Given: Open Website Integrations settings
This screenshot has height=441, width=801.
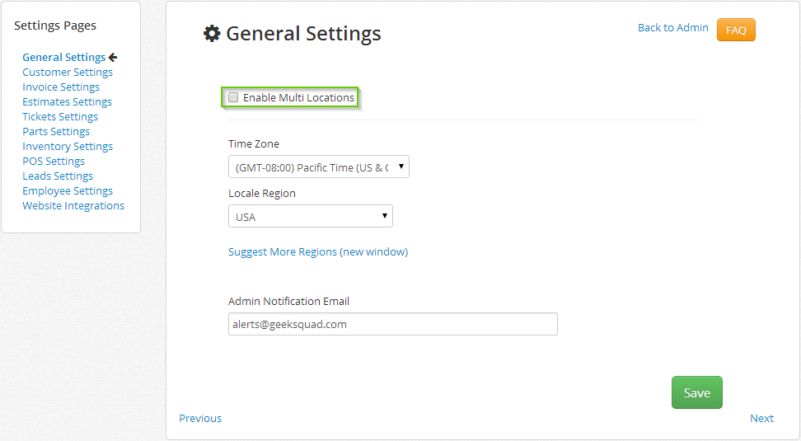Looking at the screenshot, I should point(73,205).
